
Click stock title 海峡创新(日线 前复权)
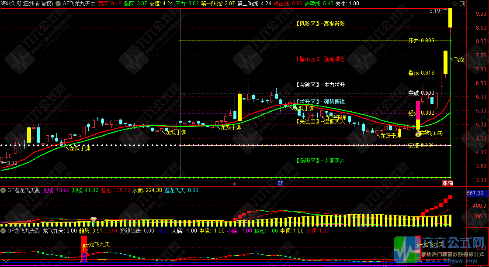click(27, 3)
